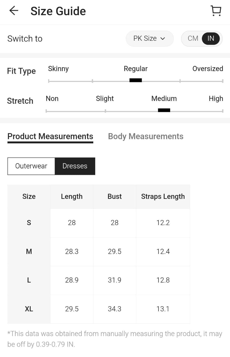This screenshot has width=230, height=357.
Task: Click the Fit Type slider marker
Action: tap(136, 81)
